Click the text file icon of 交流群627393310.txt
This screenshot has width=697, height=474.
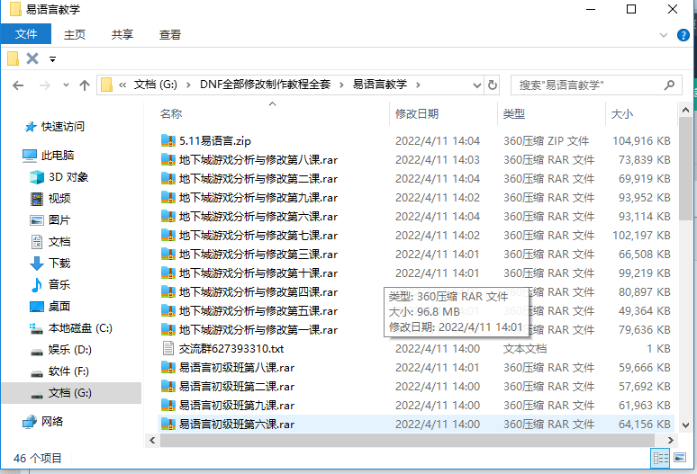click(168, 348)
